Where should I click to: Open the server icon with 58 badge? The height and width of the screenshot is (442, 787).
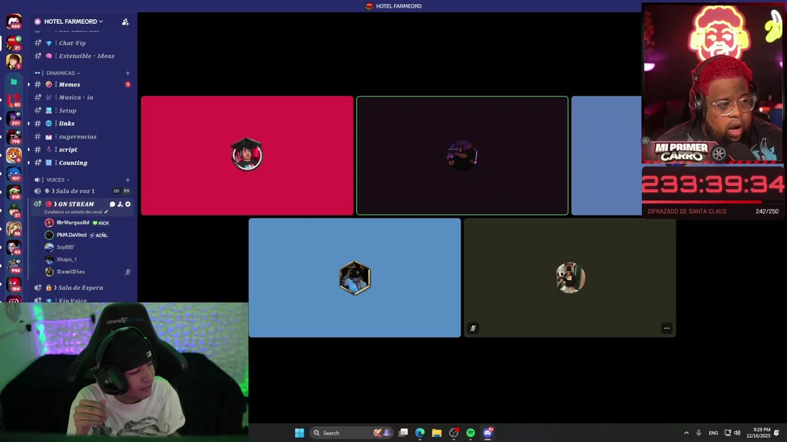[x=14, y=229]
